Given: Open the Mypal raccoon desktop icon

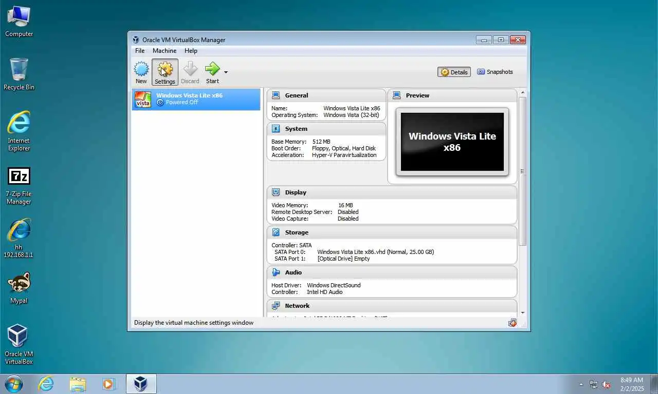Looking at the screenshot, I should pos(19,288).
